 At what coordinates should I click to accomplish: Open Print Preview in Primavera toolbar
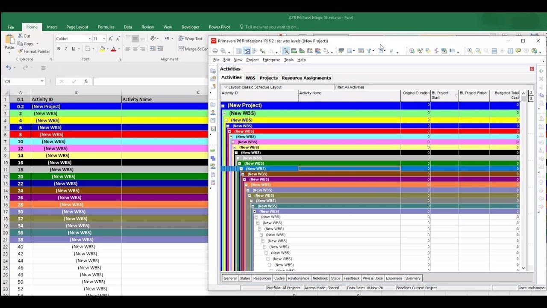pyautogui.click(x=223, y=51)
